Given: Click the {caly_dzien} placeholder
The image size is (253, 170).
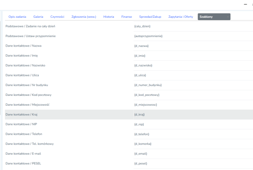Looking at the screenshot, I should click(142, 26).
